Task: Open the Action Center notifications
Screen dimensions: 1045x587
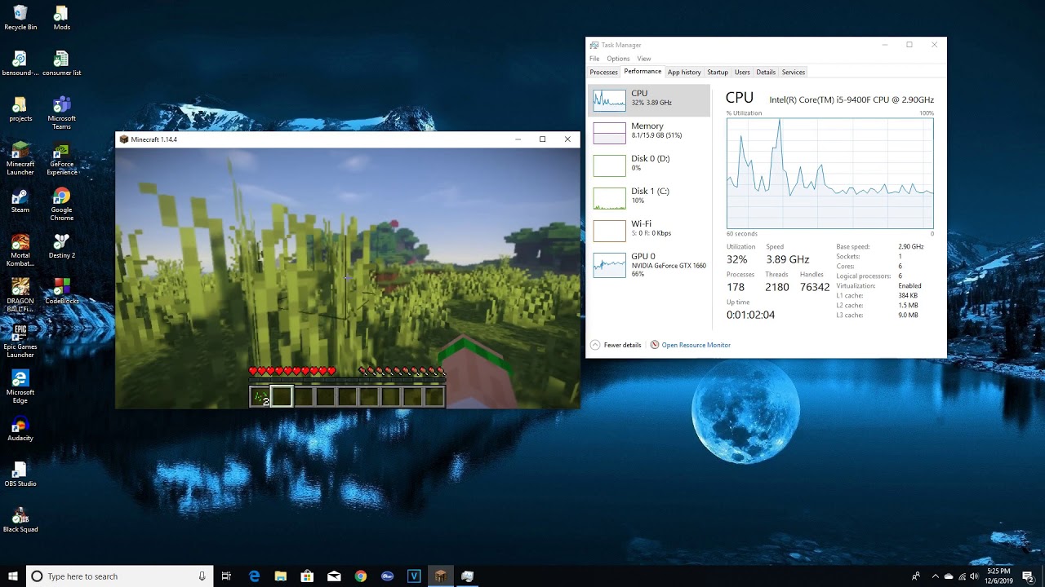Action: [x=1028, y=576]
